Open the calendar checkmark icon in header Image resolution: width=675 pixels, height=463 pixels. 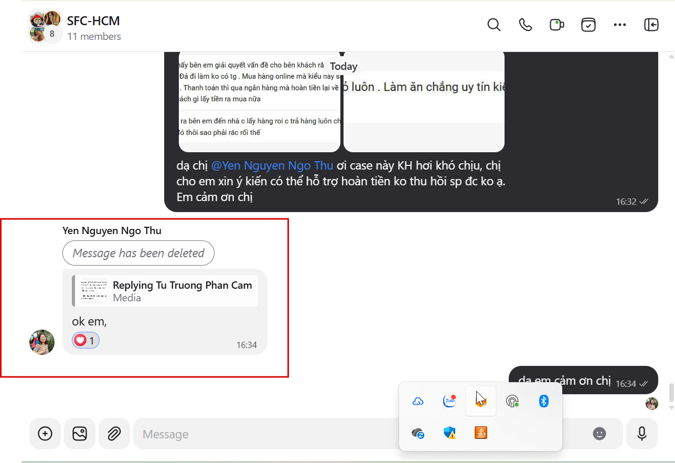[588, 25]
